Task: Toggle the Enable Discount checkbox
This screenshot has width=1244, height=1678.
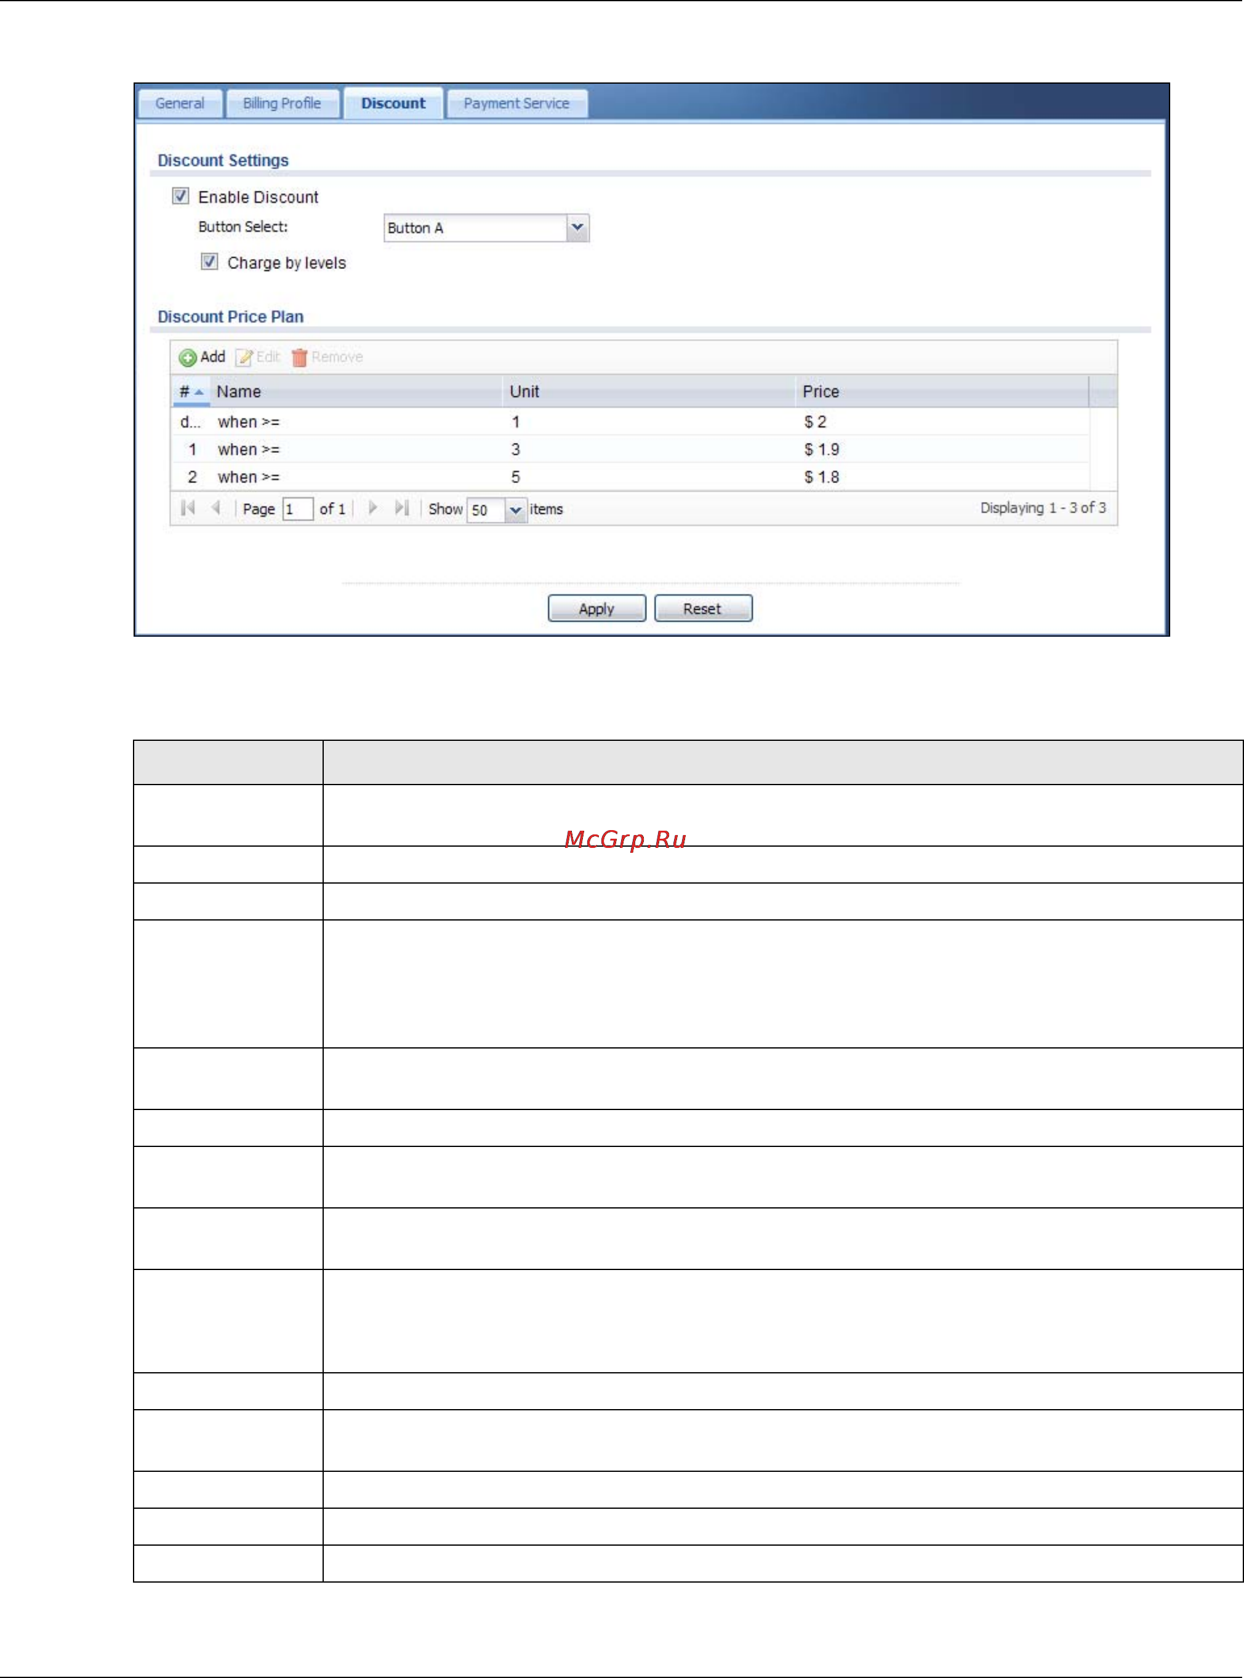Action: point(181,196)
